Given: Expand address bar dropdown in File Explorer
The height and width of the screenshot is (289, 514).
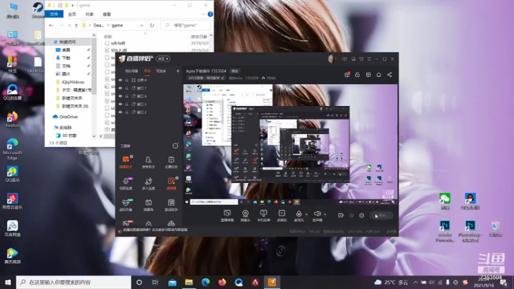Looking at the screenshot, I should [141, 25].
